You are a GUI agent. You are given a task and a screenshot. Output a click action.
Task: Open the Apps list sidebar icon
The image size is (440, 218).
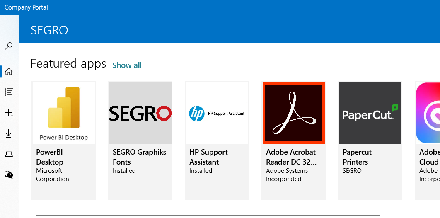click(9, 92)
